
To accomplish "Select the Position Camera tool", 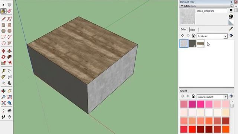I will pos(3,111).
